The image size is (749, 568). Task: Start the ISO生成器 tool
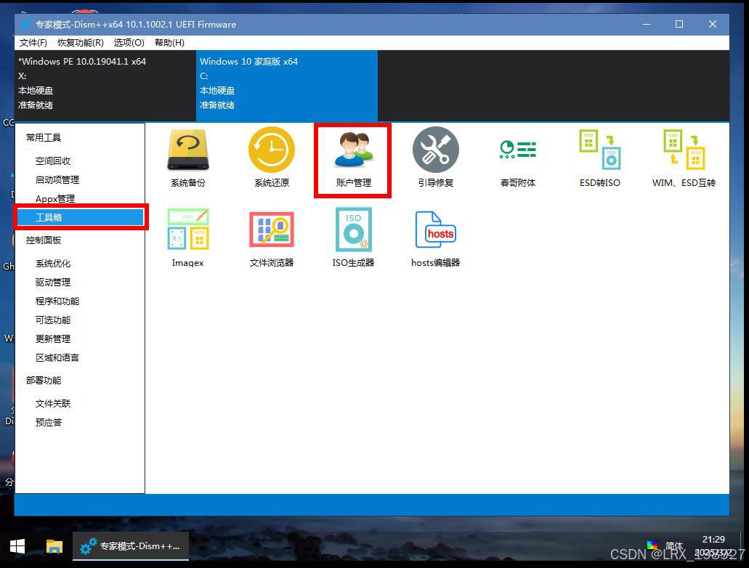coord(353,238)
